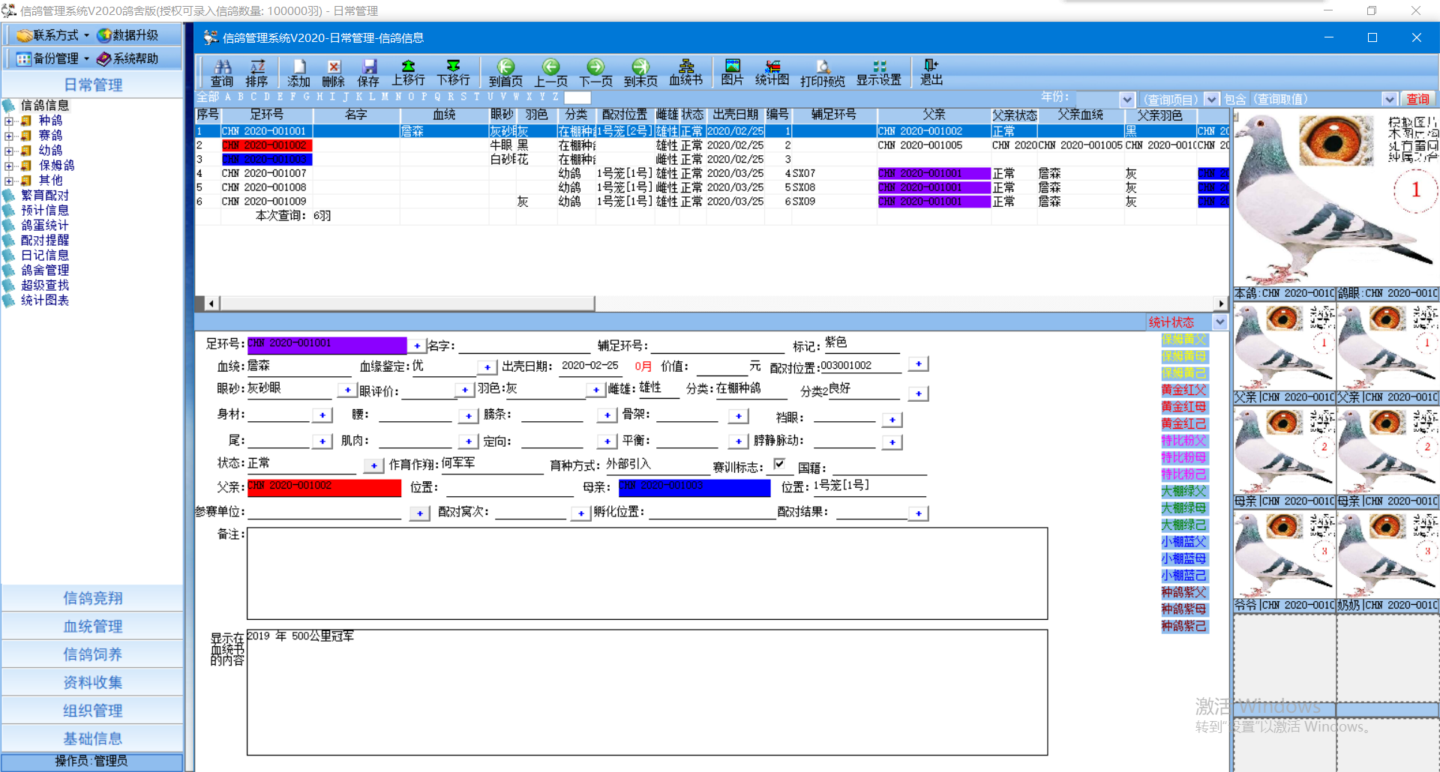Toggle the 赛训标志 checkbox
Image resolution: width=1440 pixels, height=772 pixels.
[780, 464]
